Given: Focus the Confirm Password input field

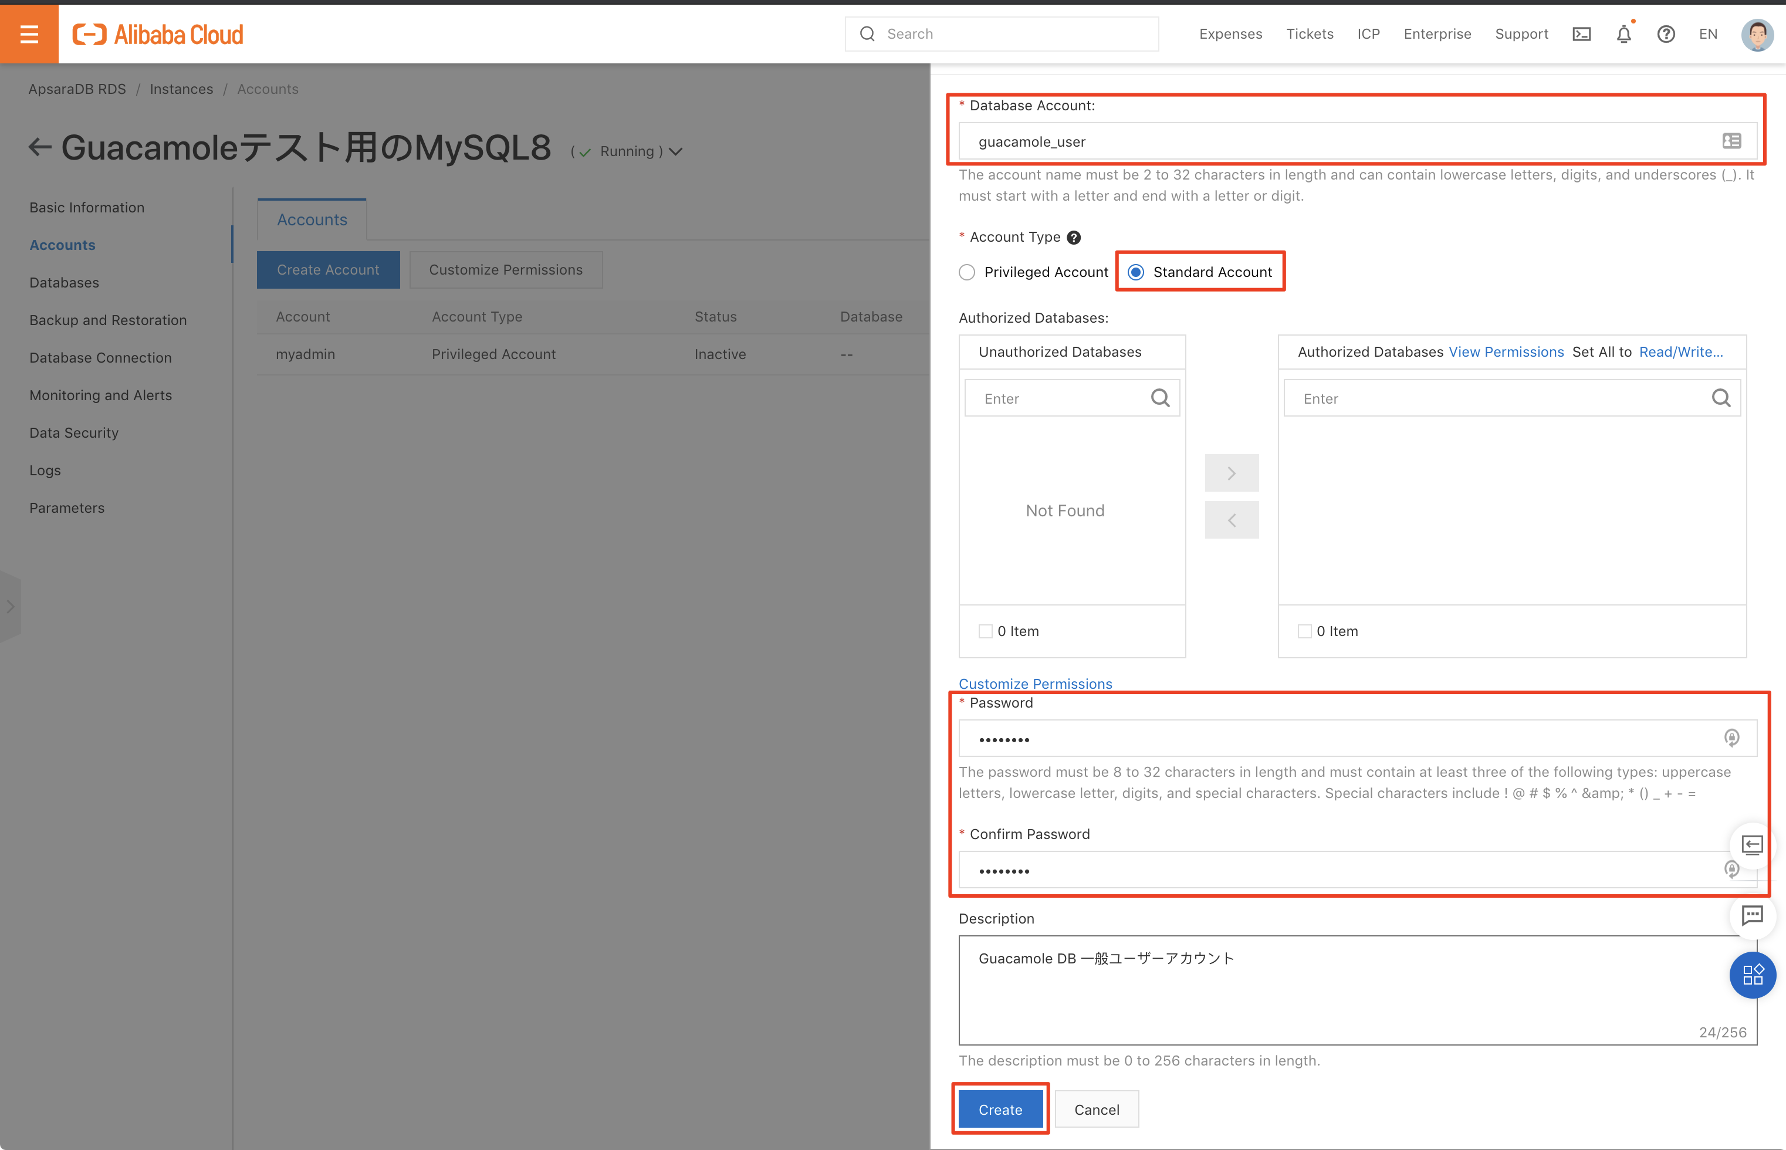Looking at the screenshot, I should (1358, 869).
